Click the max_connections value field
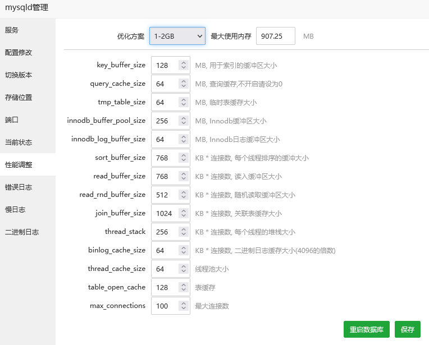 [171, 306]
